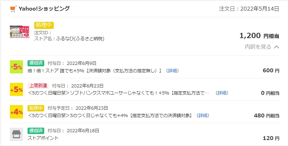
Task: Click 獲得済 badge on ストアポイント row
Action: (36, 130)
